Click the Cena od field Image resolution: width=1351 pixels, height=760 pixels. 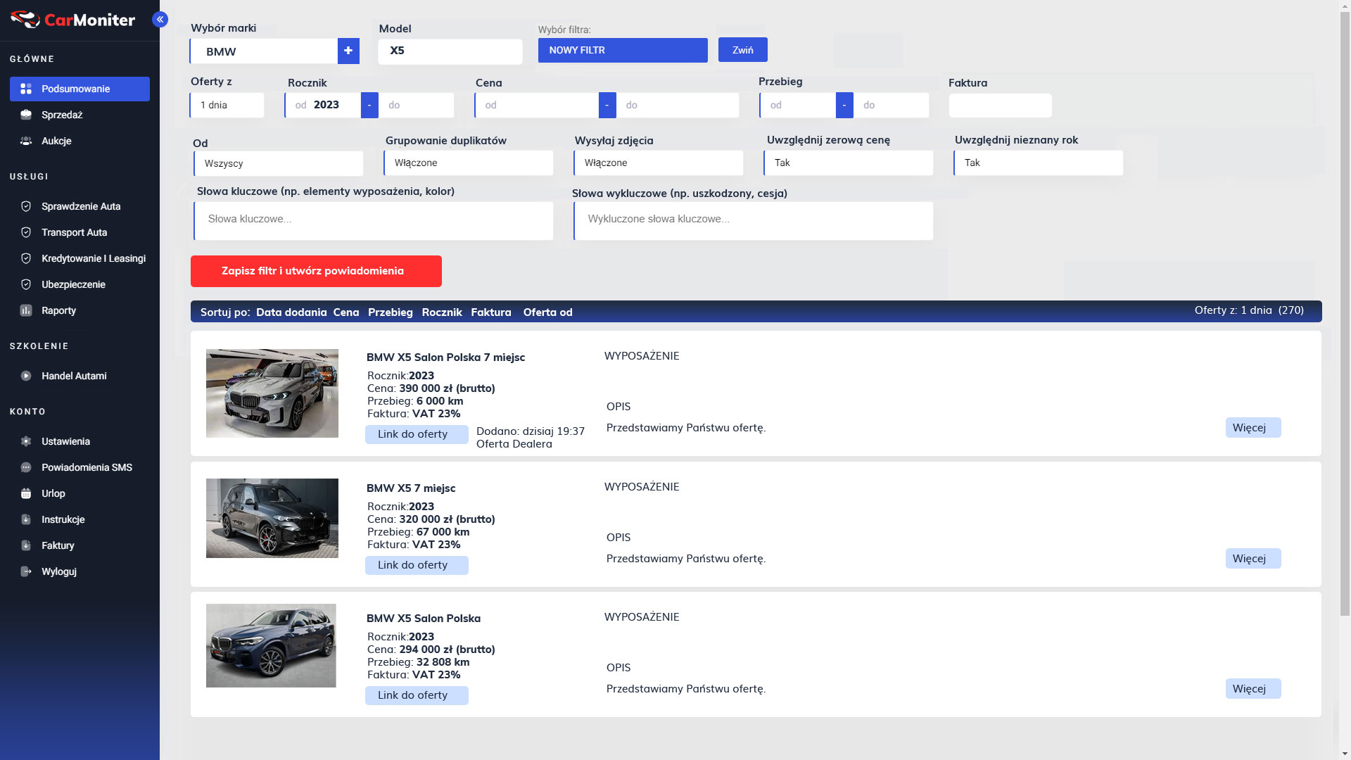[x=537, y=105]
